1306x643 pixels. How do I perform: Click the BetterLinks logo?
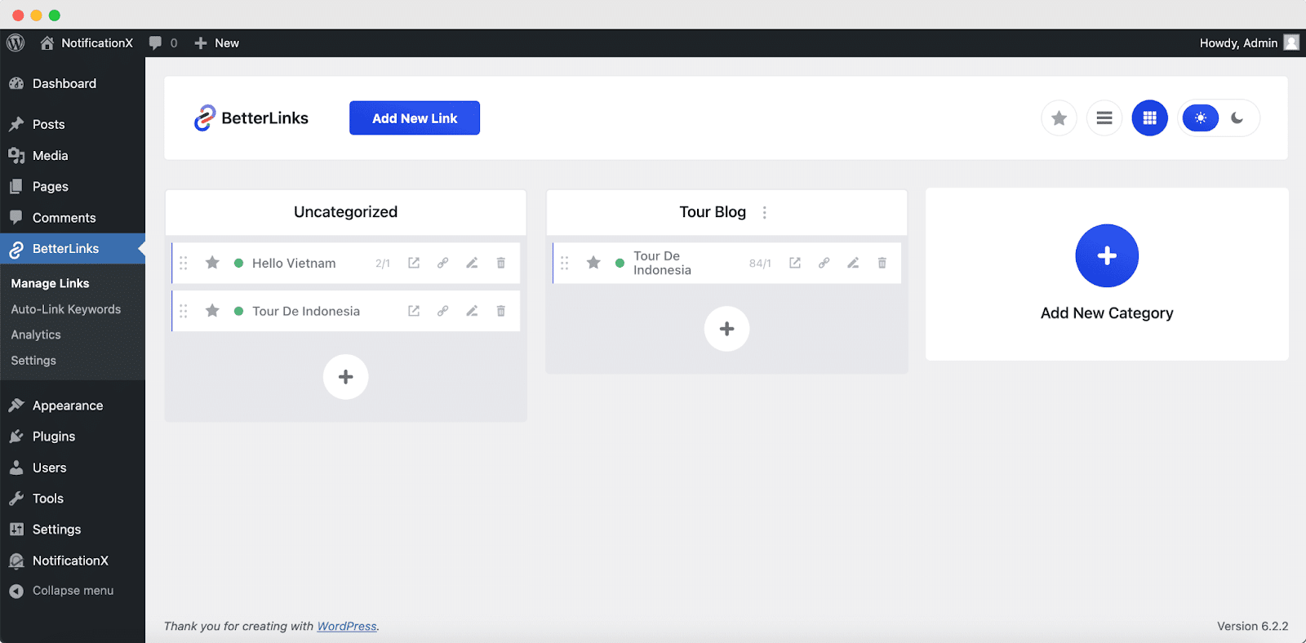251,118
